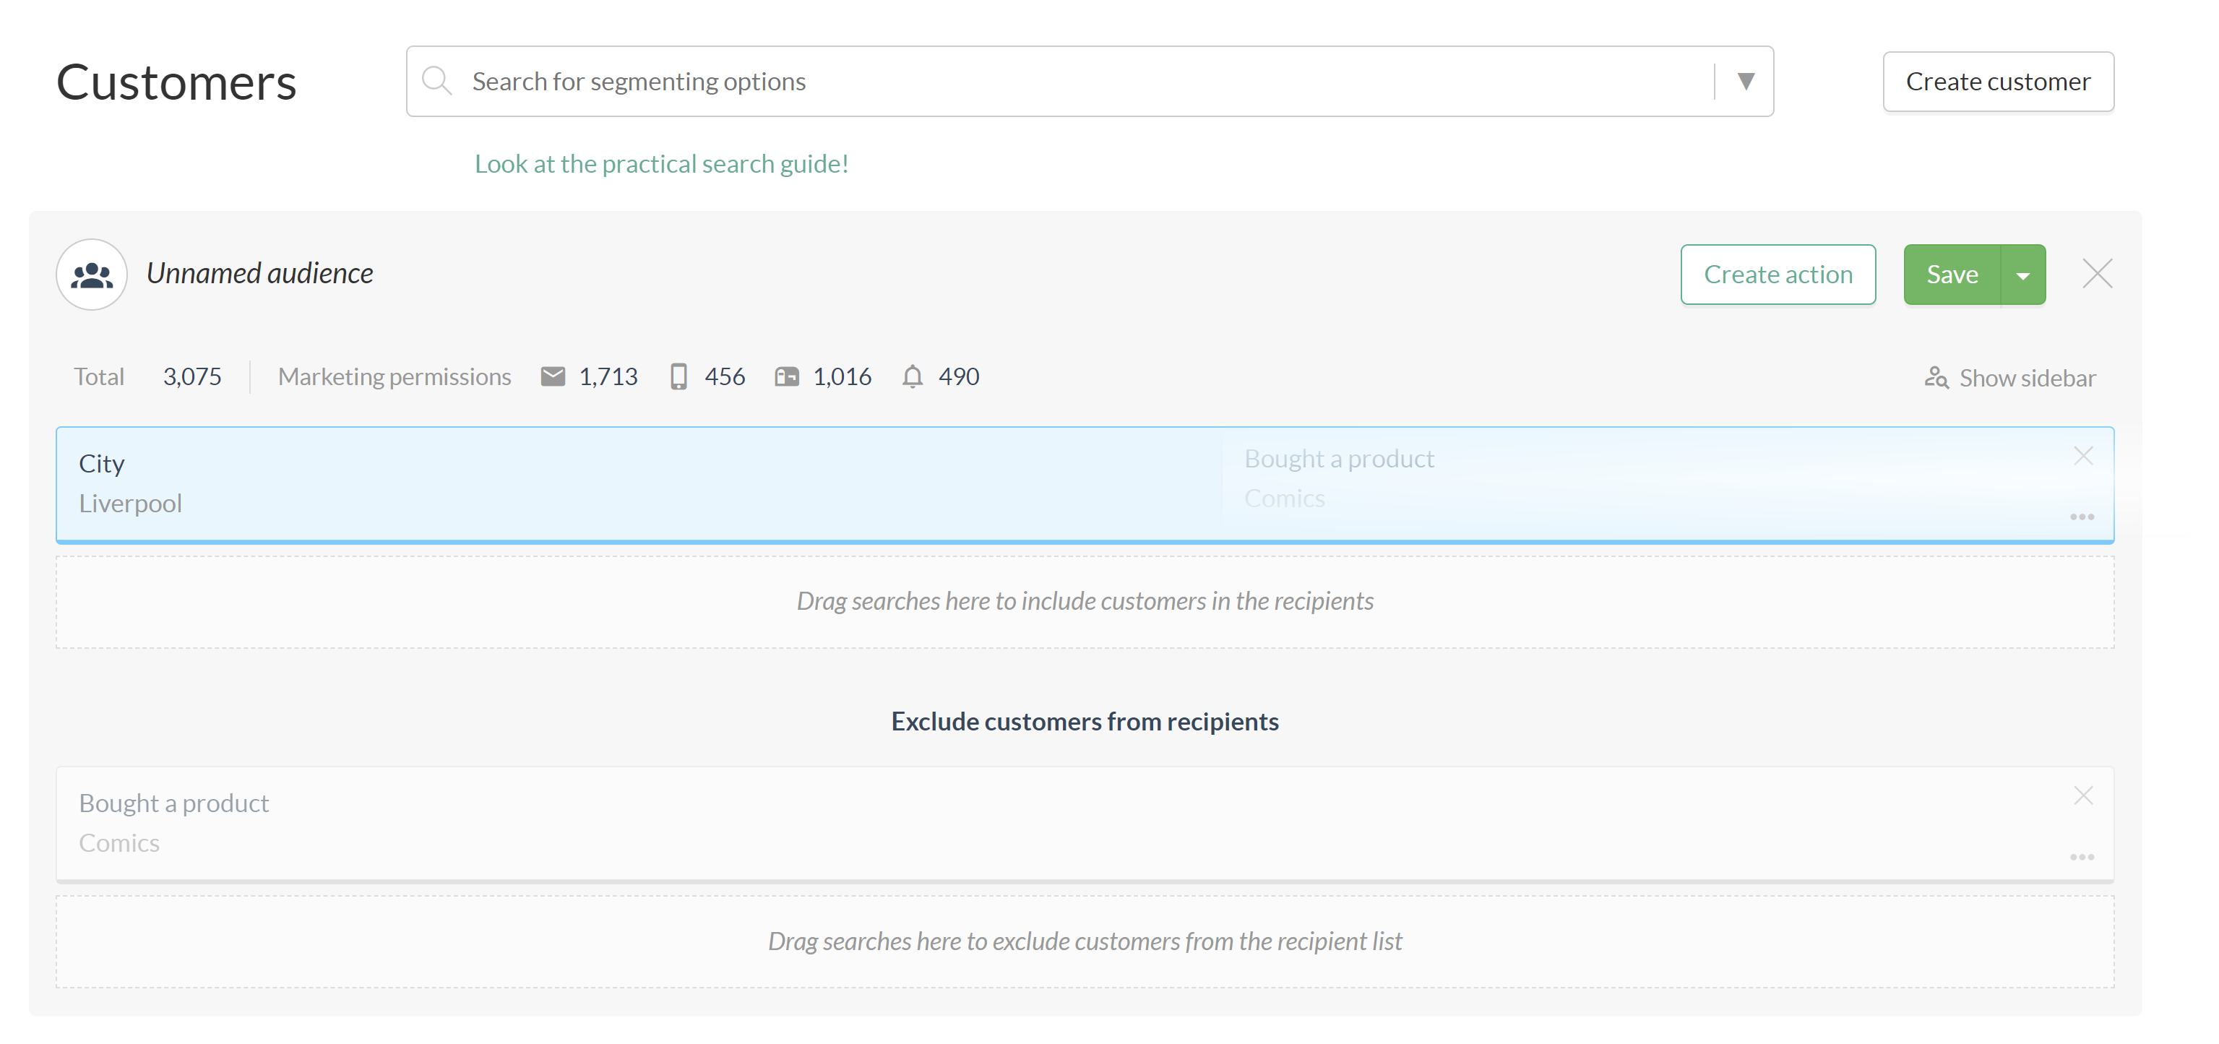
Task: Focus the segmenting options search field
Action: pos(1034,81)
